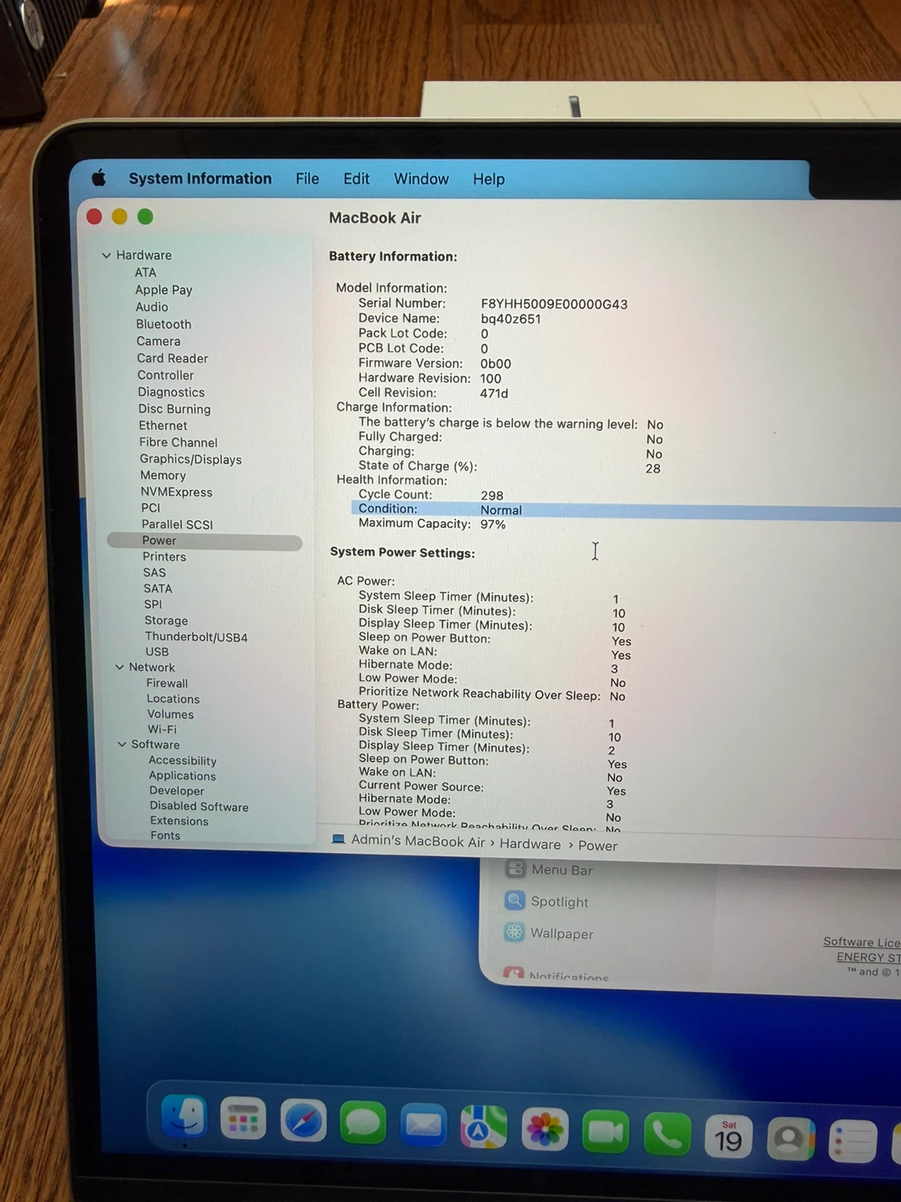Select Parallel SCSI in the sidebar

(177, 524)
